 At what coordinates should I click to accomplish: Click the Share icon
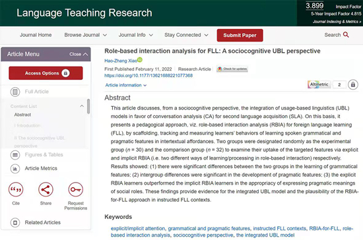pos(46,190)
